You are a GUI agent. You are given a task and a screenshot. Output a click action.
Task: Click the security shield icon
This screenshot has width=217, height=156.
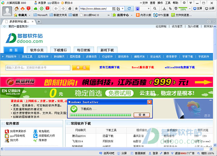pyautogui.click(x=176, y=9)
